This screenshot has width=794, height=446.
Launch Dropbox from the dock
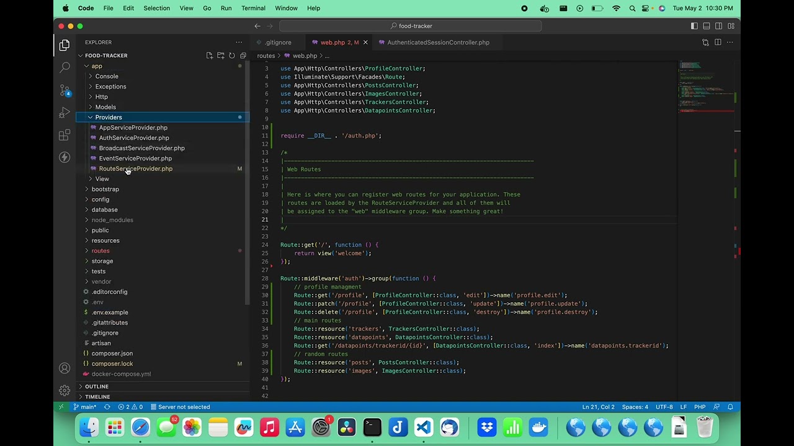[x=487, y=427]
